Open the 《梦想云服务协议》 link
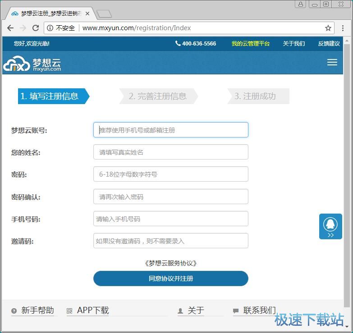The width and height of the screenshot is (353, 333). click(x=170, y=263)
